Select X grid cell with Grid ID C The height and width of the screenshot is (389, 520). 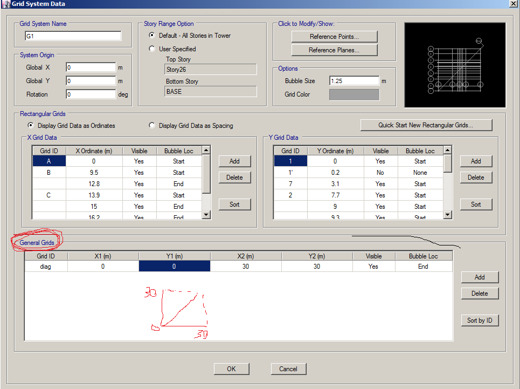[x=48, y=195]
